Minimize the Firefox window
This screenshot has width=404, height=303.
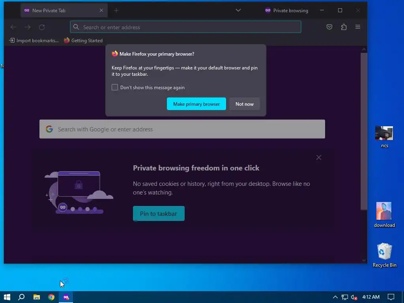point(322,10)
